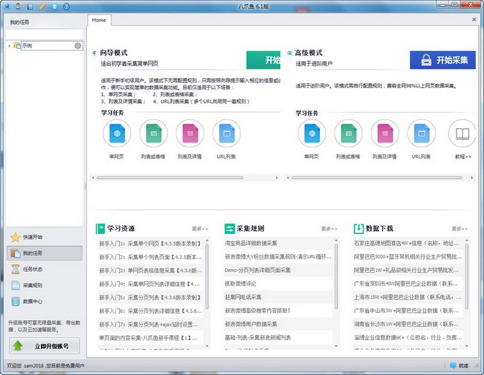Click the 采集规则 list vertical scrollbar
The height and width of the screenshot is (375, 484).
pyautogui.click(x=336, y=276)
